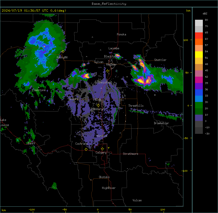Select the Ponoka city label
The image size is (218, 213).
coord(121,34)
